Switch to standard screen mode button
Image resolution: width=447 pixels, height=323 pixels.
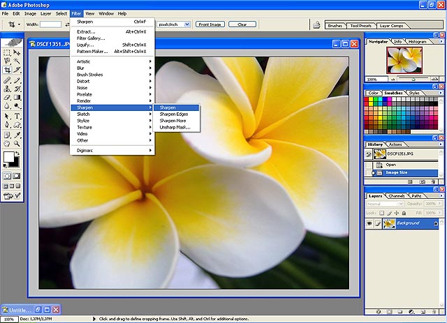[x=6, y=186]
